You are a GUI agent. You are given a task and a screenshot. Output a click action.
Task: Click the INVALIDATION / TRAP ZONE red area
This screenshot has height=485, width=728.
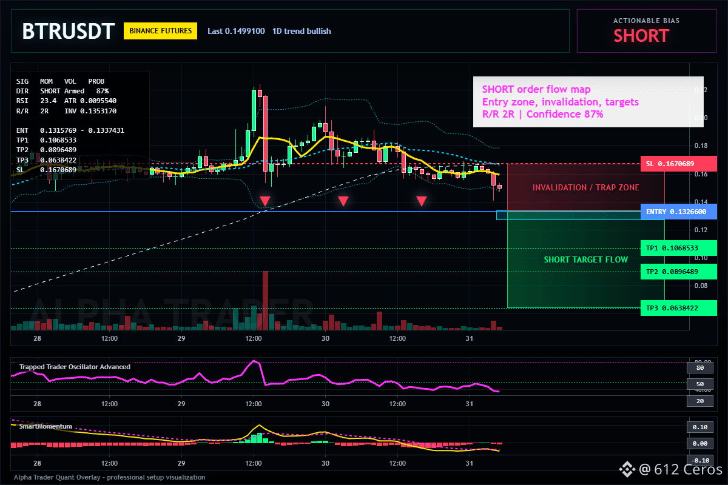585,187
